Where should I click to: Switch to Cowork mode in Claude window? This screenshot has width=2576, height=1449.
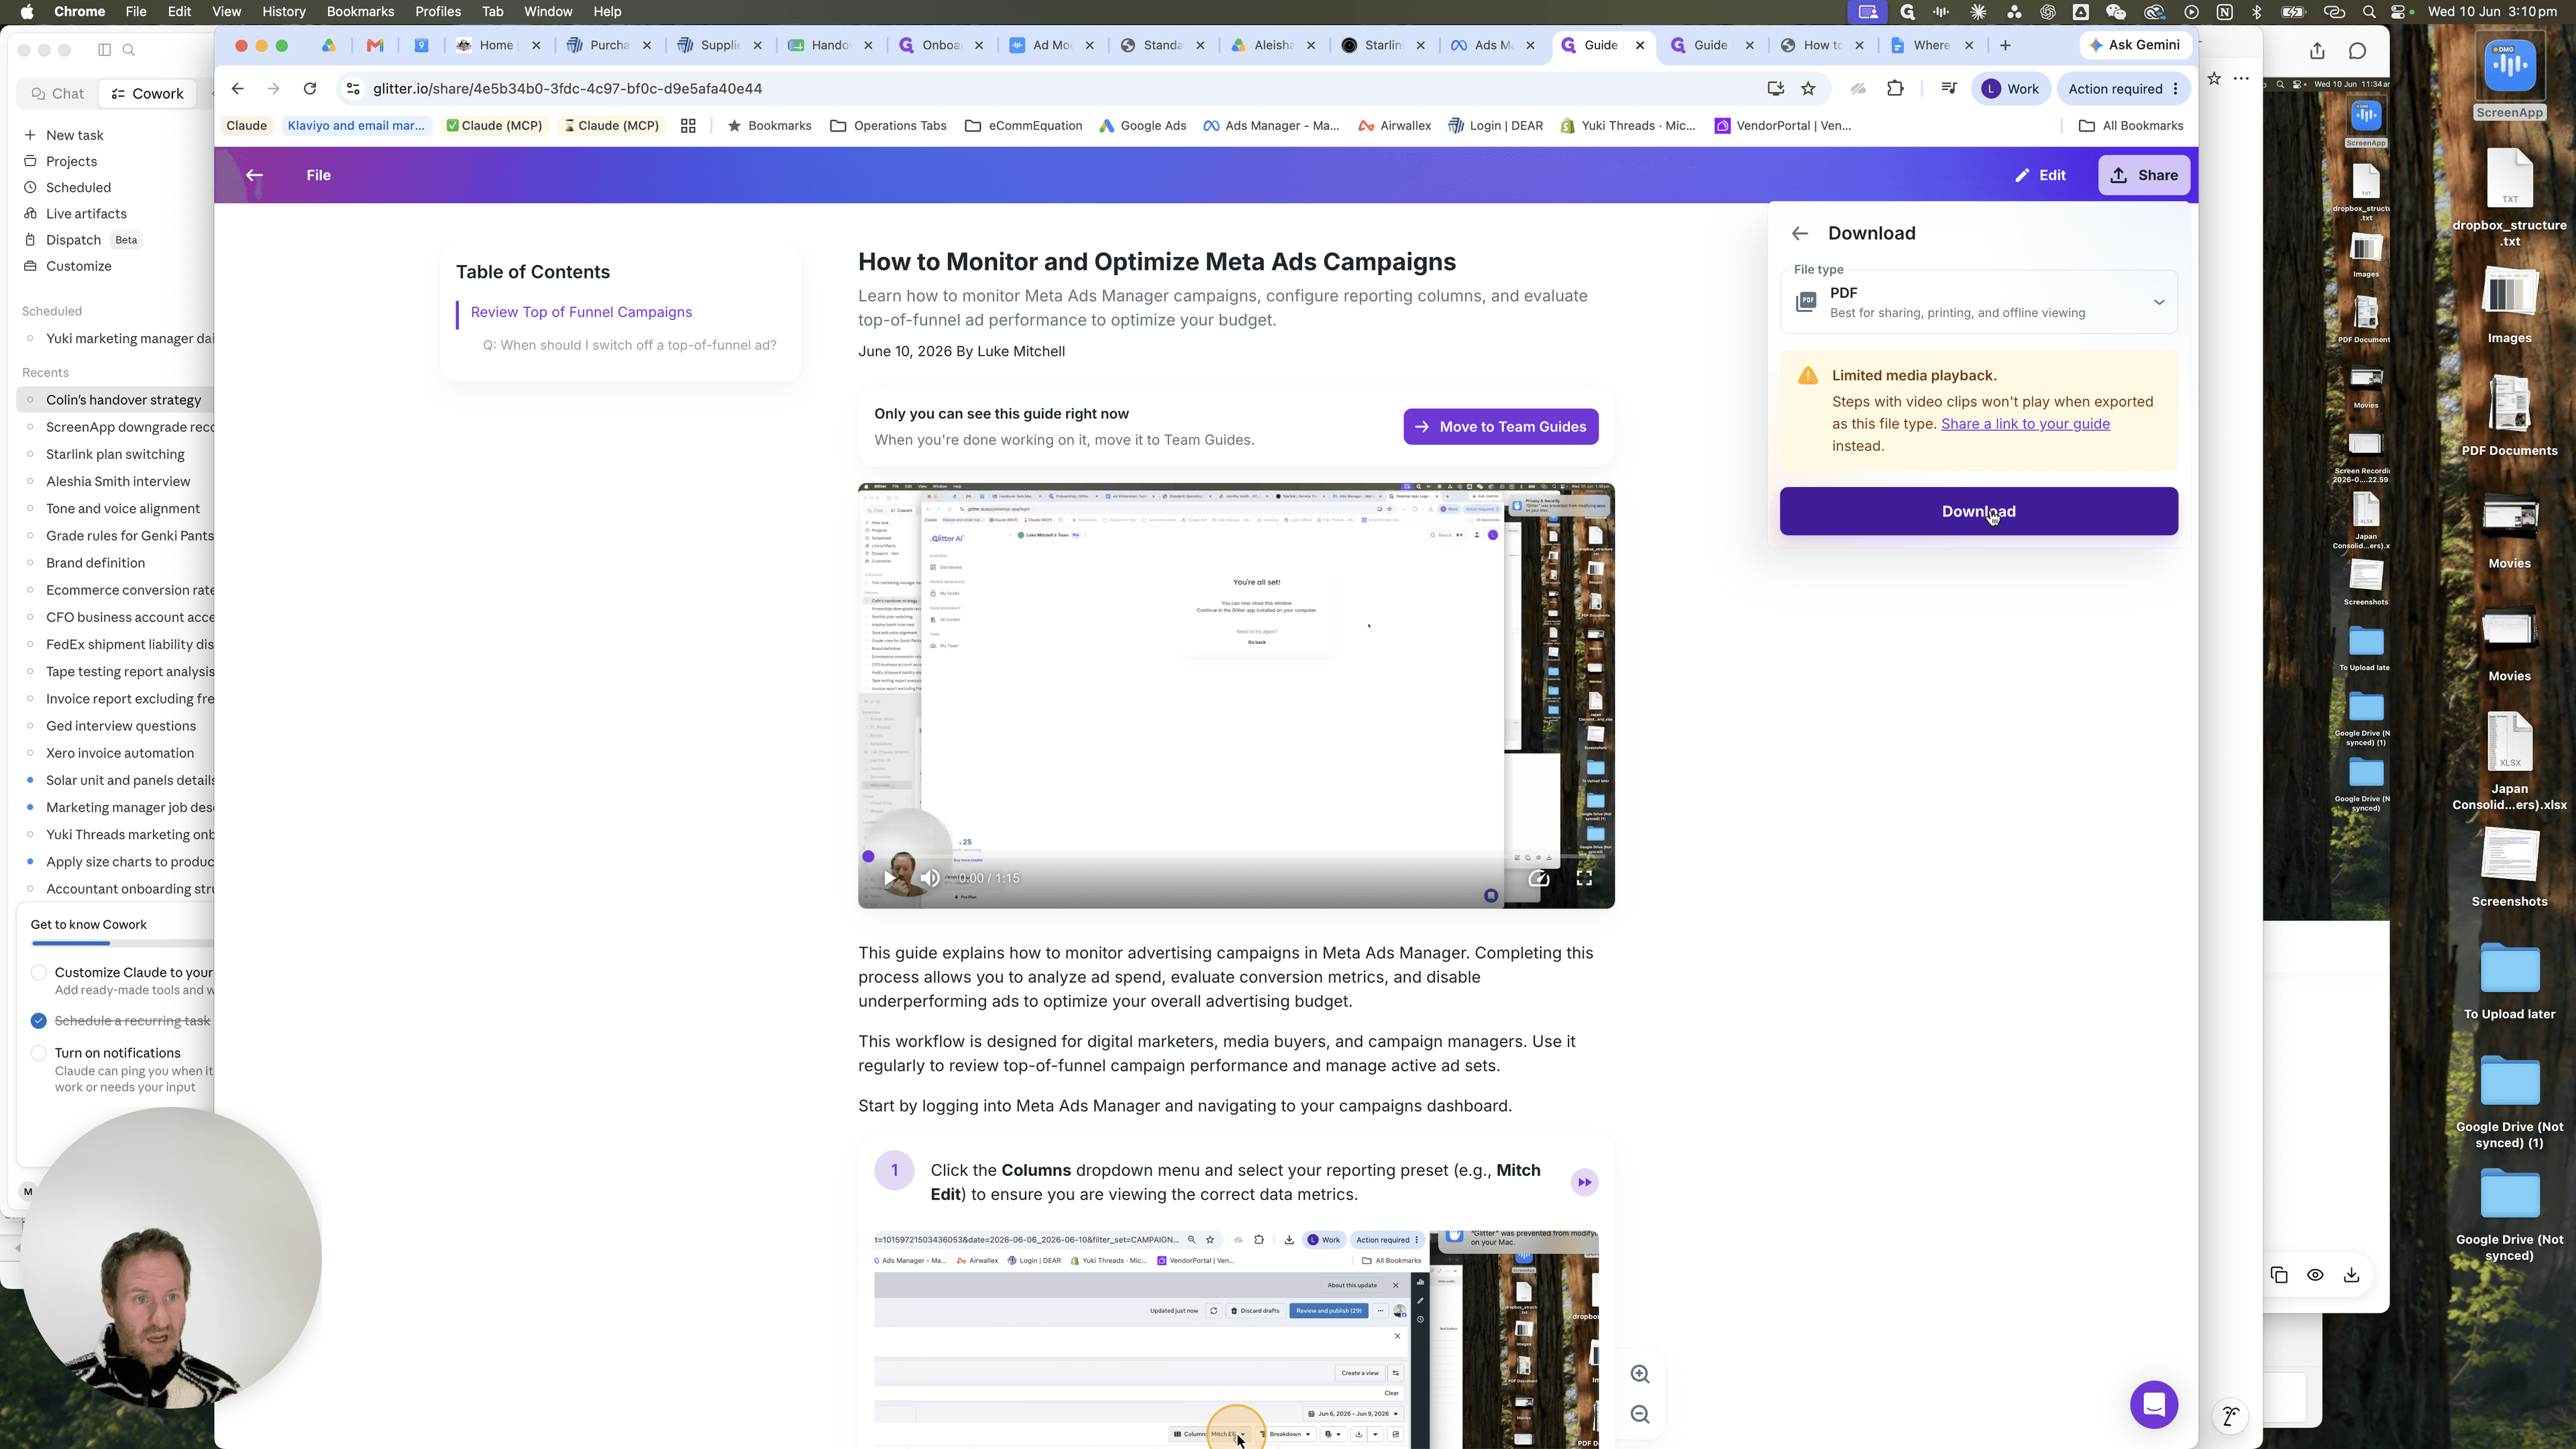(147, 94)
